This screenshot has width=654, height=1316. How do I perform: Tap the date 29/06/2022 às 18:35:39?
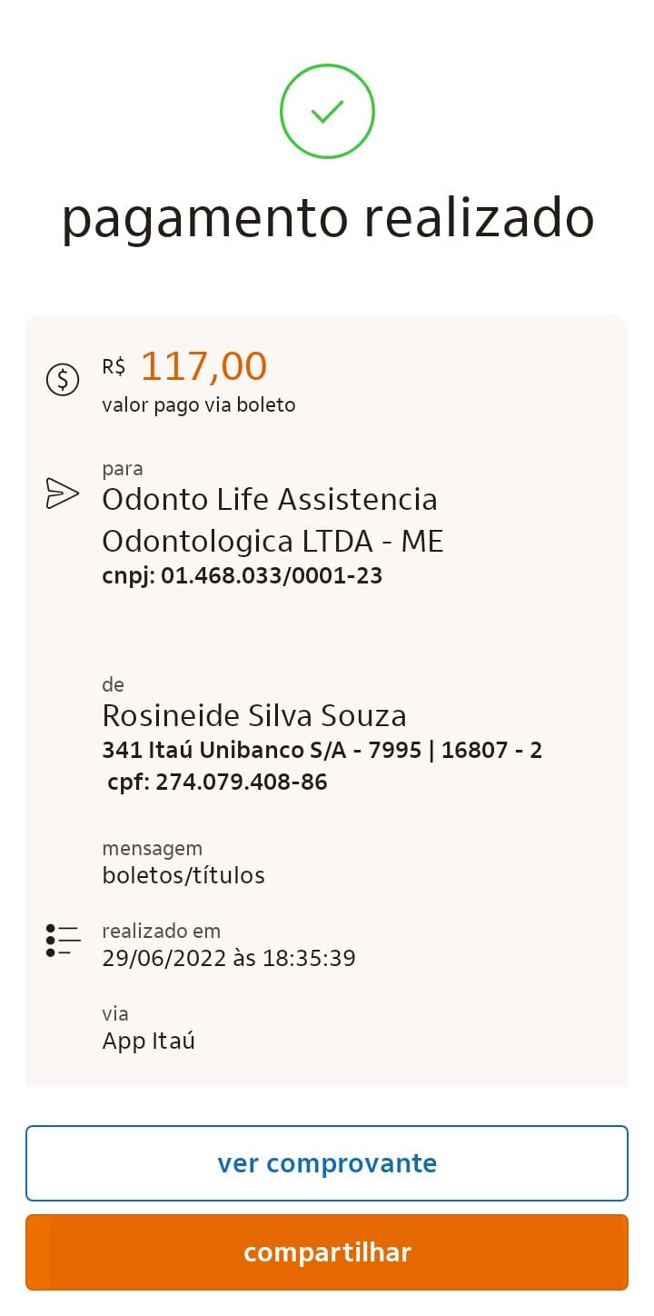coord(229,958)
